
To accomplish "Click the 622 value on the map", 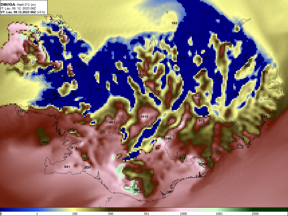I will [x=264, y=117].
